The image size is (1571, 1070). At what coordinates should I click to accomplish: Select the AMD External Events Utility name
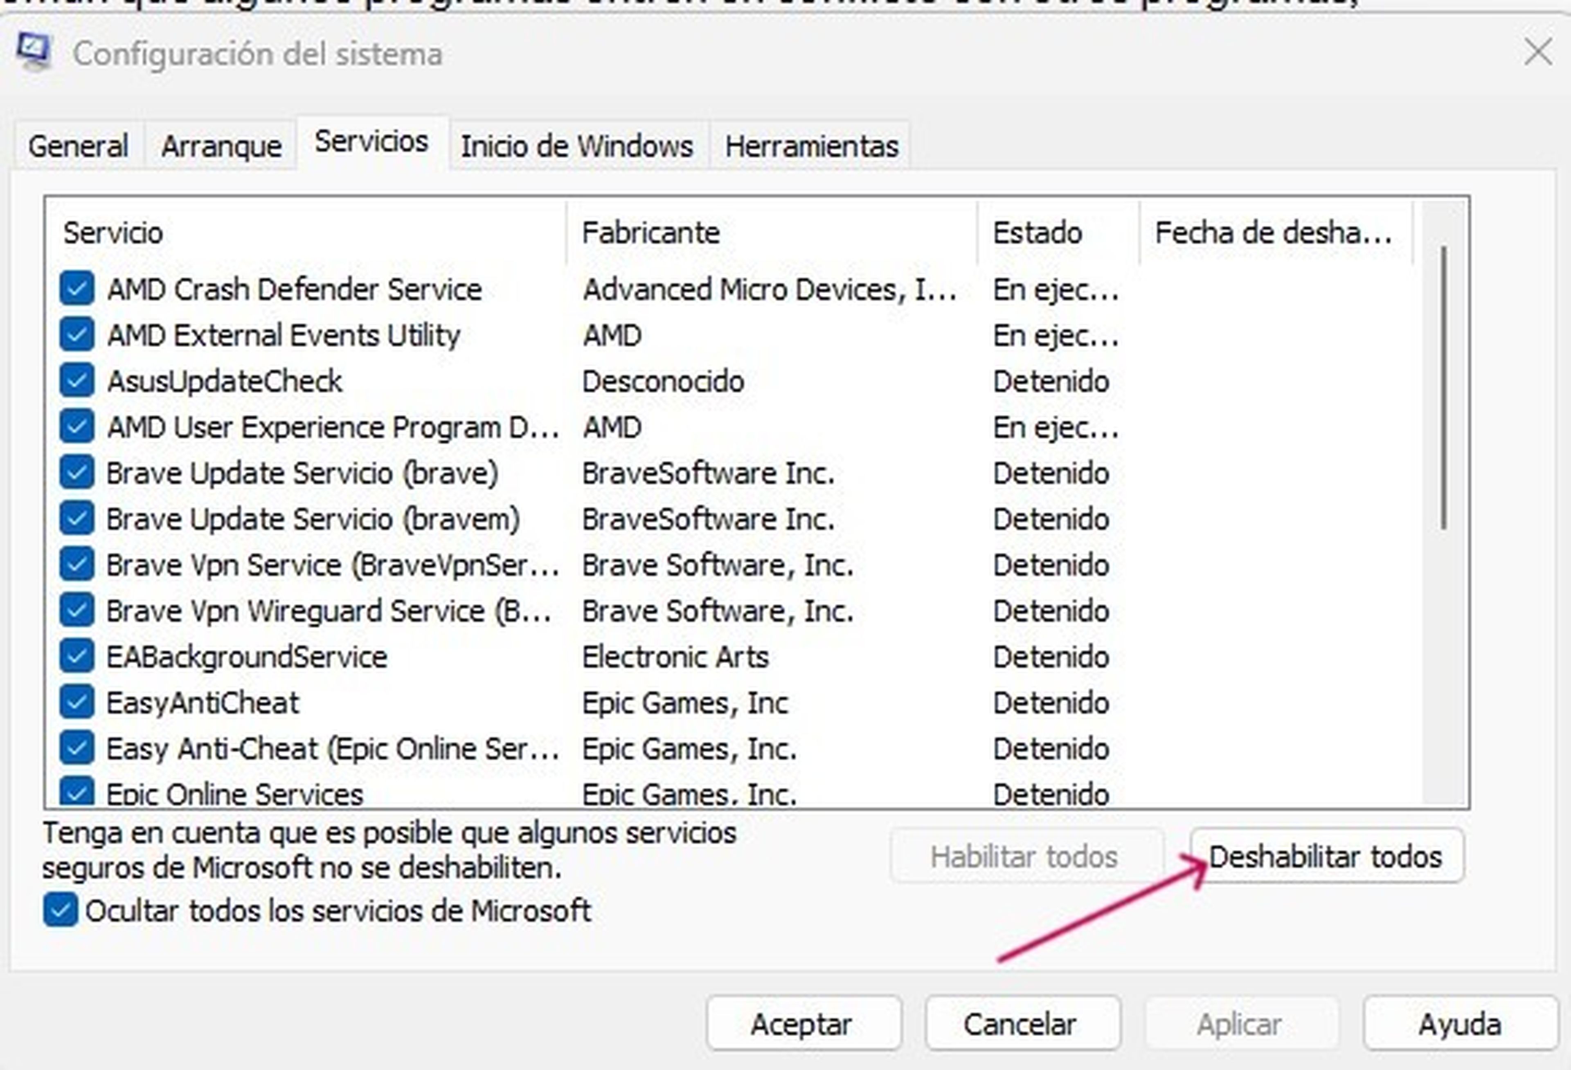tap(284, 336)
